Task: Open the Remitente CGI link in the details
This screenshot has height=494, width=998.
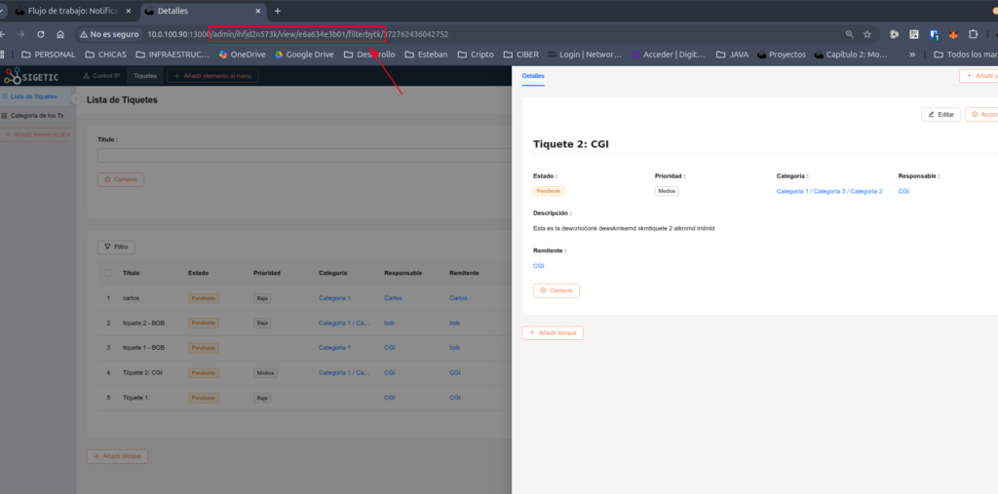Action: (x=538, y=266)
